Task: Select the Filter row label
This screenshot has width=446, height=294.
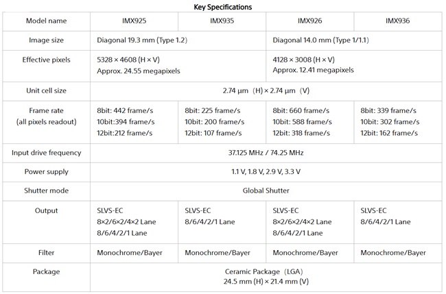Action: coord(46,253)
